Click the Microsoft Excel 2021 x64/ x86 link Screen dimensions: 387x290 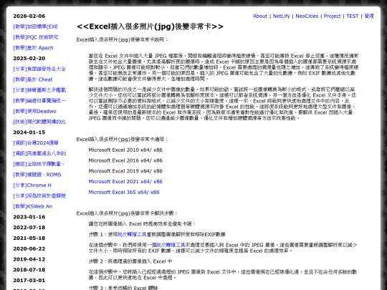[125, 182]
